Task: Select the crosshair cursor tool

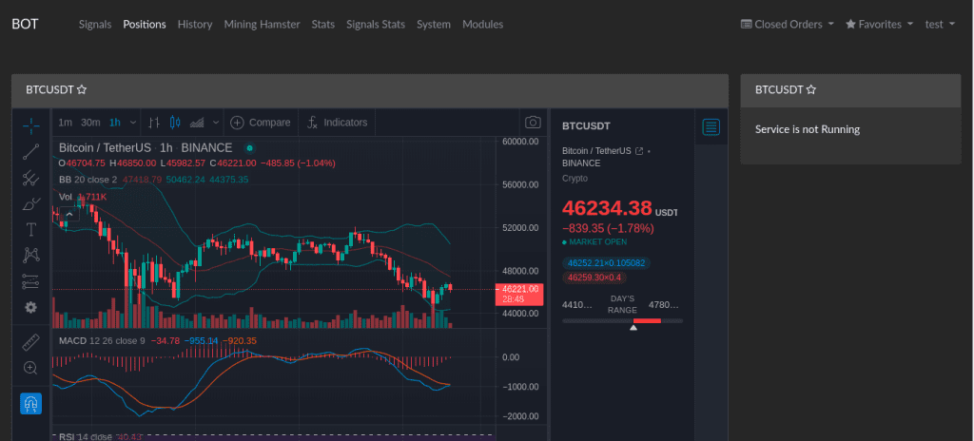Action: tap(31, 123)
